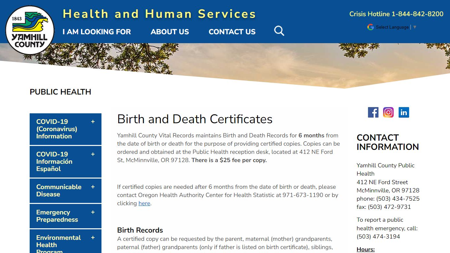Click the underlined Hours: label
The image size is (450, 253).
tap(366, 249)
